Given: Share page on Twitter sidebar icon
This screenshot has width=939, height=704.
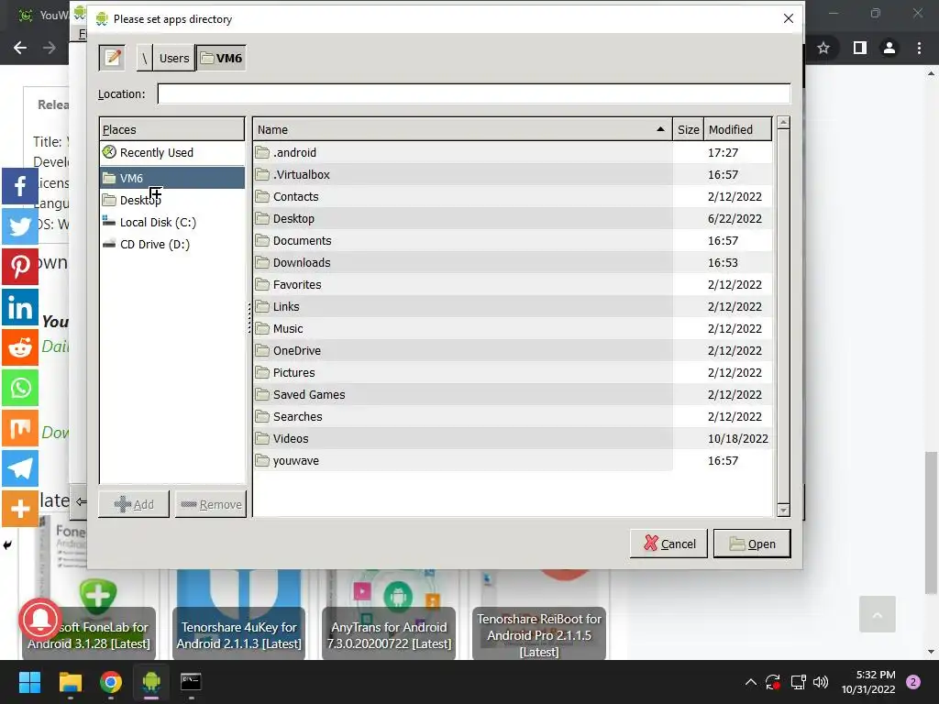Looking at the screenshot, I should pos(20,226).
